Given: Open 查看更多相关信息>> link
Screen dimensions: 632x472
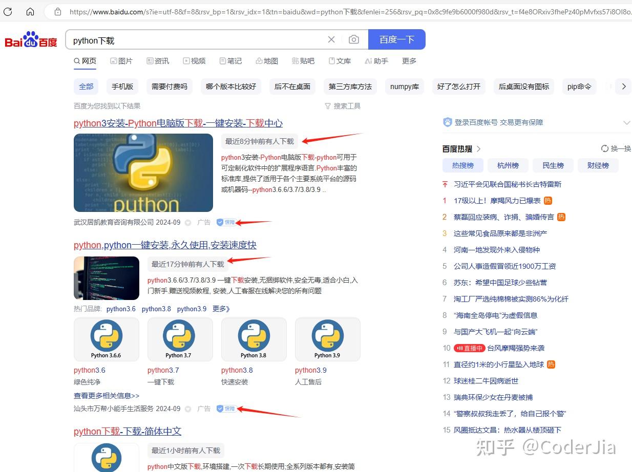Looking at the screenshot, I should pos(107,396).
